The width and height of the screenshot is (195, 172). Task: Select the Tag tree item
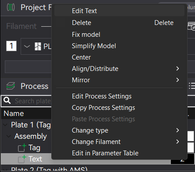(34, 147)
